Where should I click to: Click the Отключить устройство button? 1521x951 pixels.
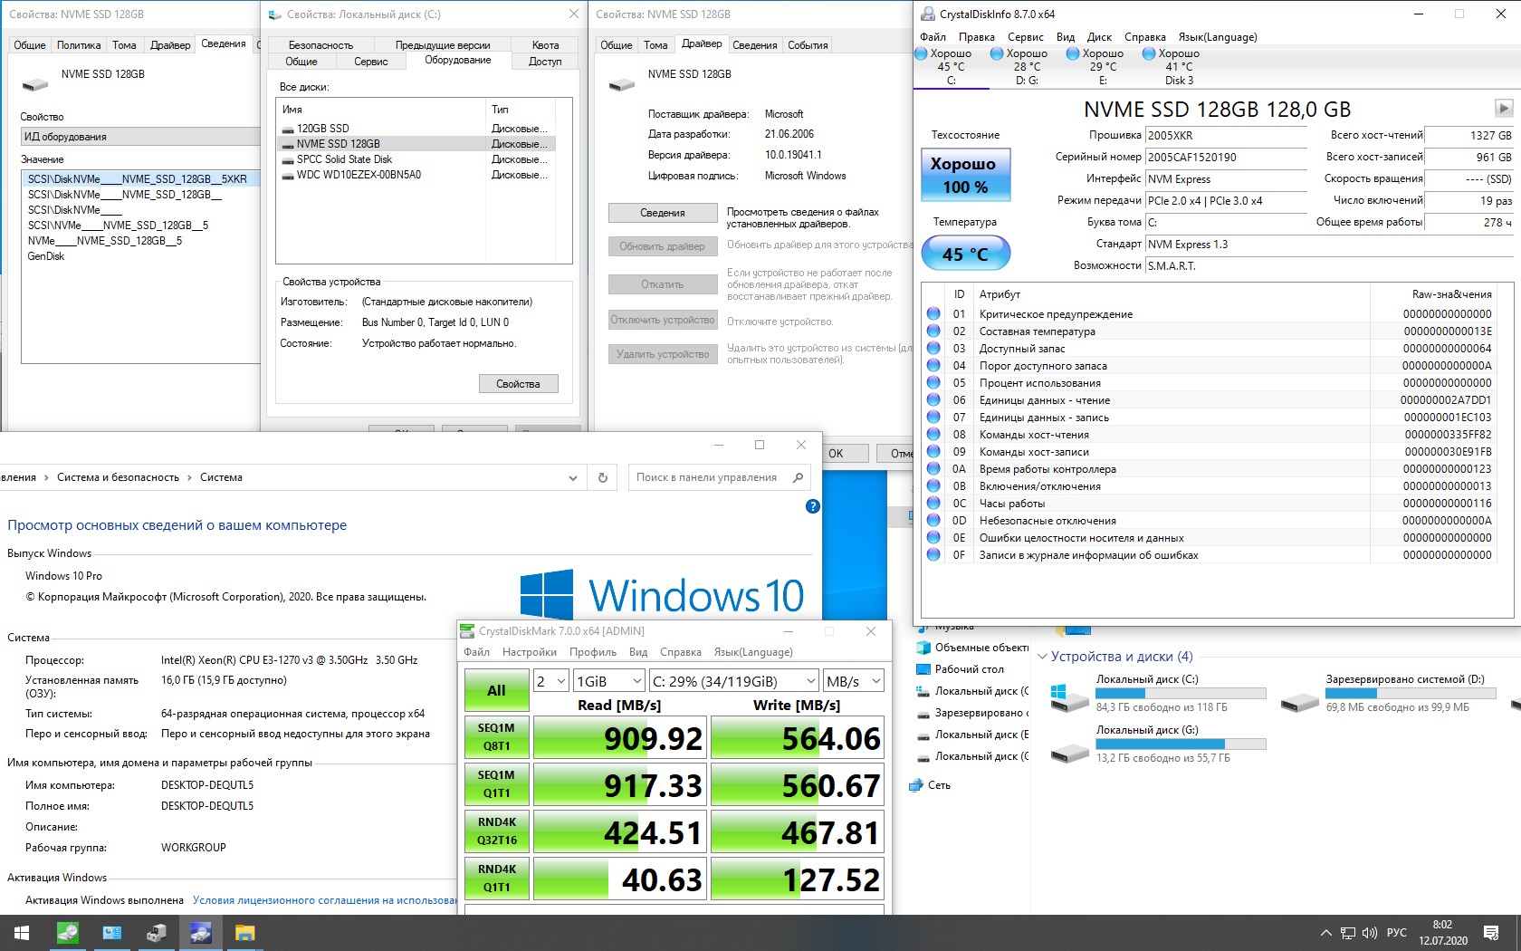point(663,320)
